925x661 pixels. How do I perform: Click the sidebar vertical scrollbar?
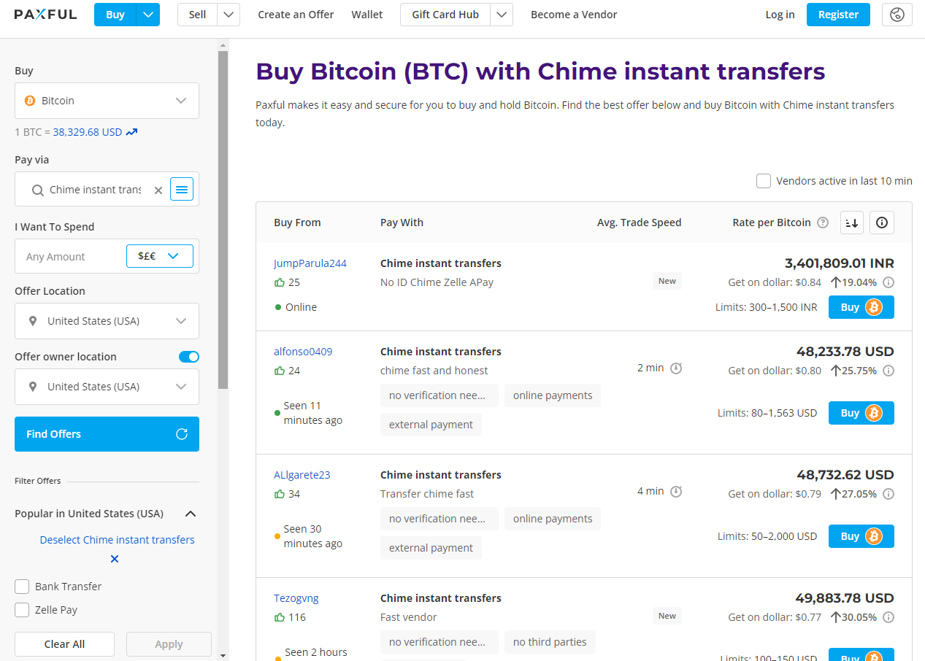pos(223,219)
